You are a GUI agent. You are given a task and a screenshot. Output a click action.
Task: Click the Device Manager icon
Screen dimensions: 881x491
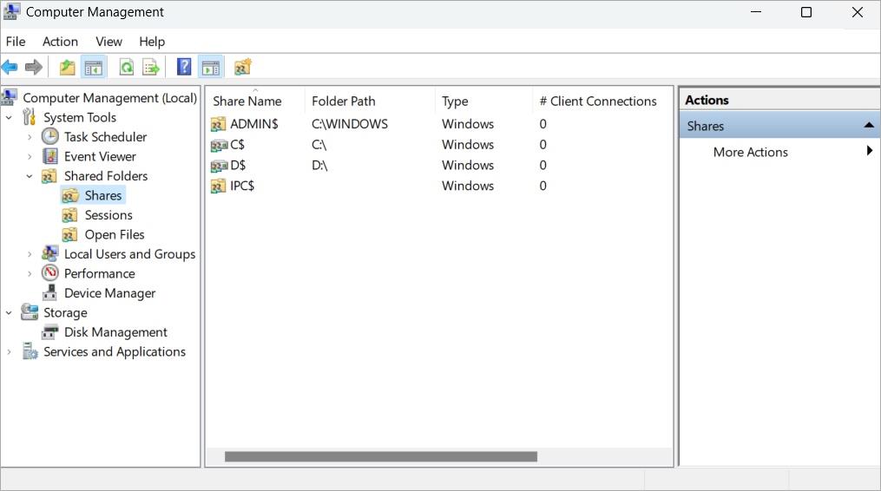pos(50,292)
